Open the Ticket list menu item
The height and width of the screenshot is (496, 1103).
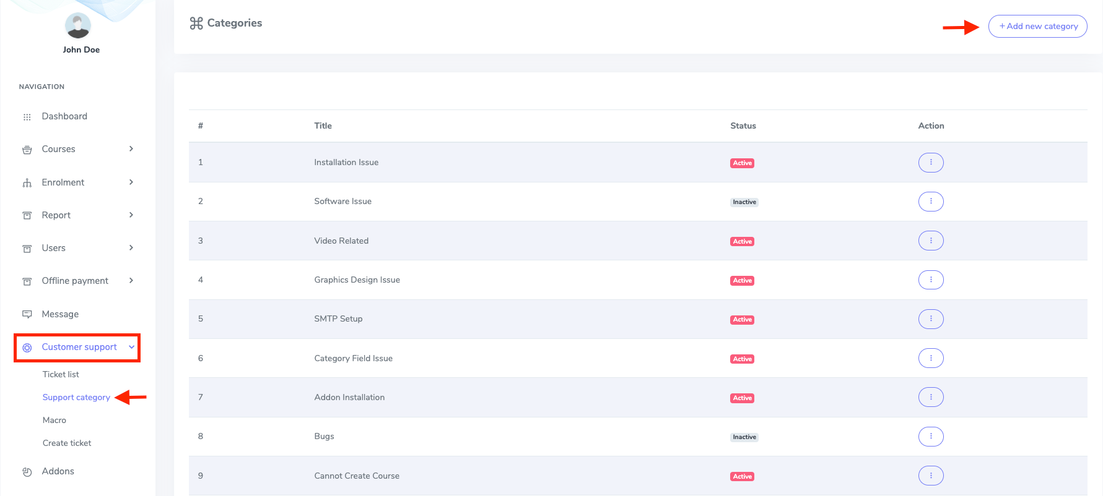point(60,374)
